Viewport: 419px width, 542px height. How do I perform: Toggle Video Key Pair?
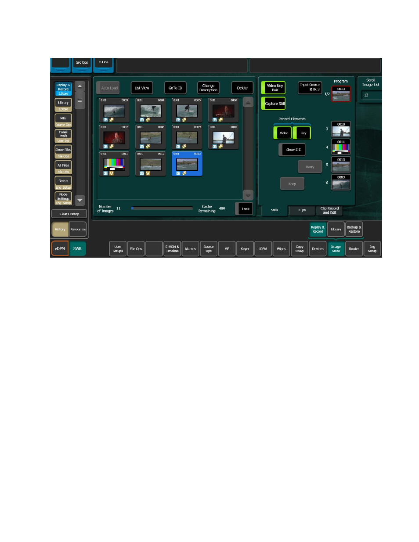click(x=274, y=88)
